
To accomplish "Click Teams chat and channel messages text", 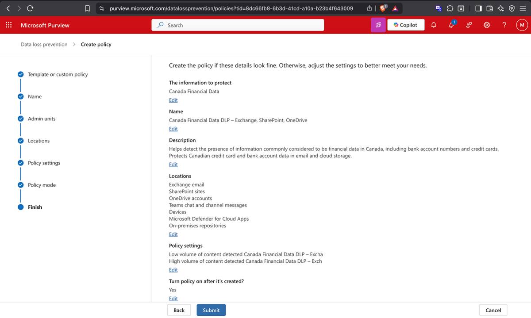I will pyautogui.click(x=208, y=205).
